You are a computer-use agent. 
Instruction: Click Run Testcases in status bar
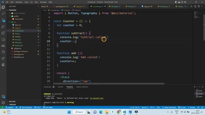pyautogui.click(x=26, y=107)
